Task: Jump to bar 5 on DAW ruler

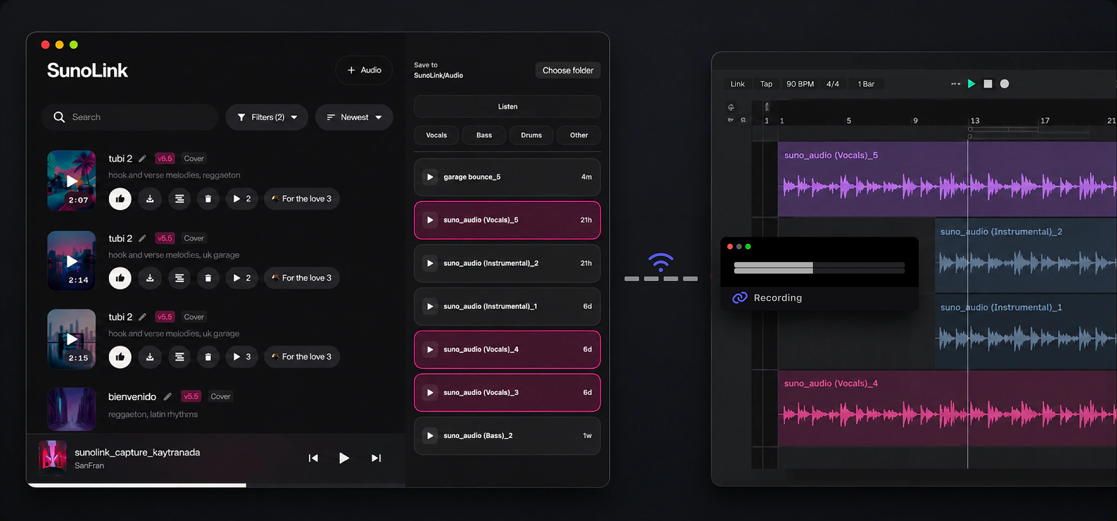Action: 849,121
